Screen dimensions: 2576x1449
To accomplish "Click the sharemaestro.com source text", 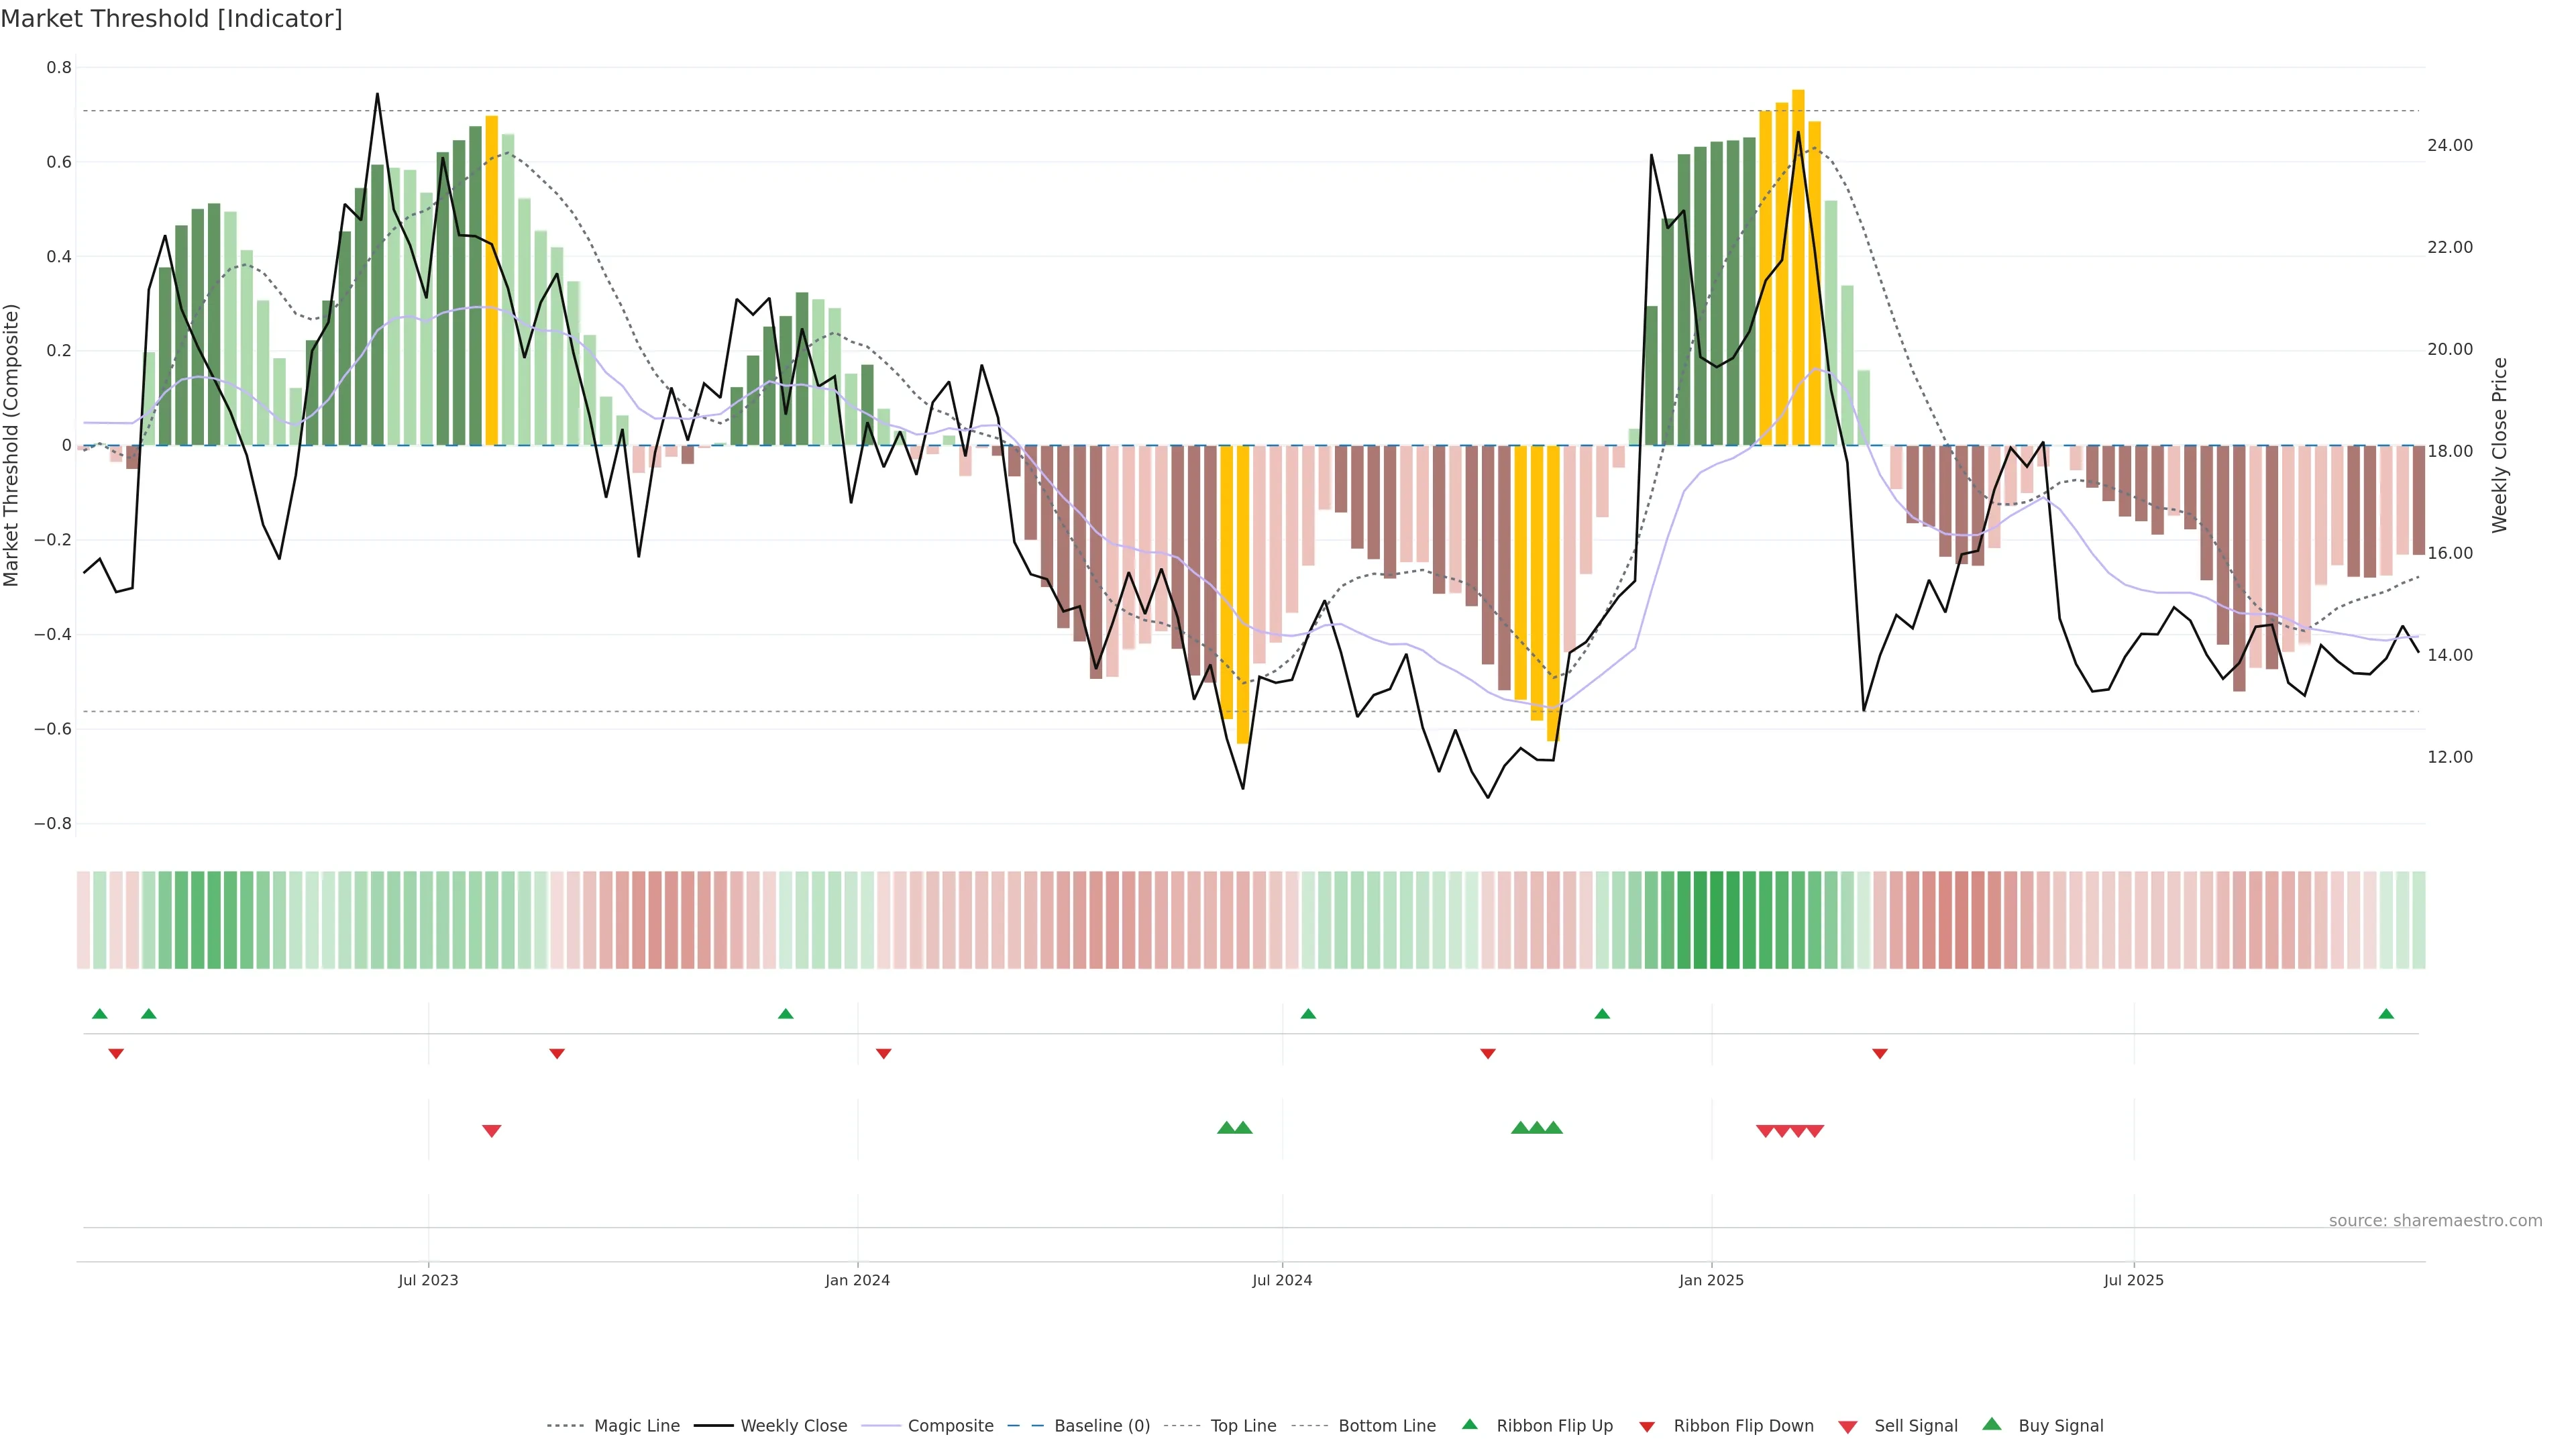I will [x=2435, y=1221].
